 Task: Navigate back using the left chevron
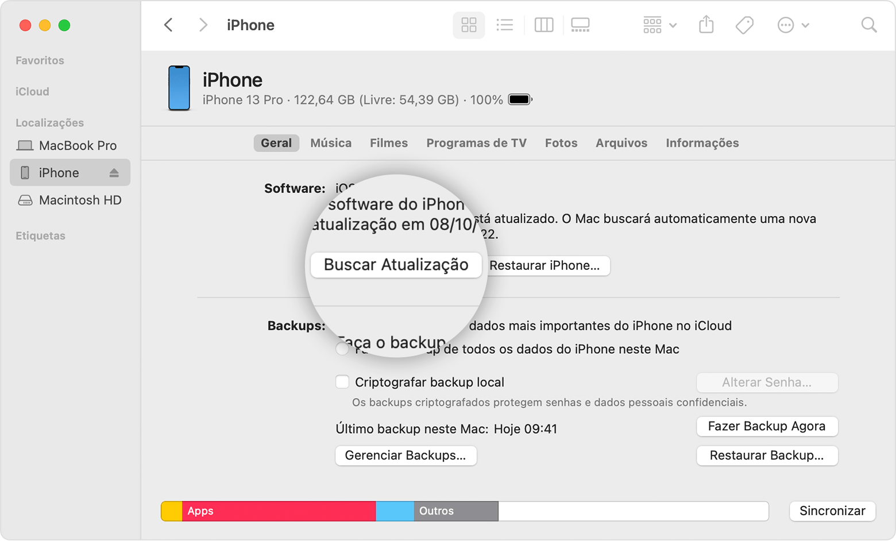pyautogui.click(x=168, y=25)
